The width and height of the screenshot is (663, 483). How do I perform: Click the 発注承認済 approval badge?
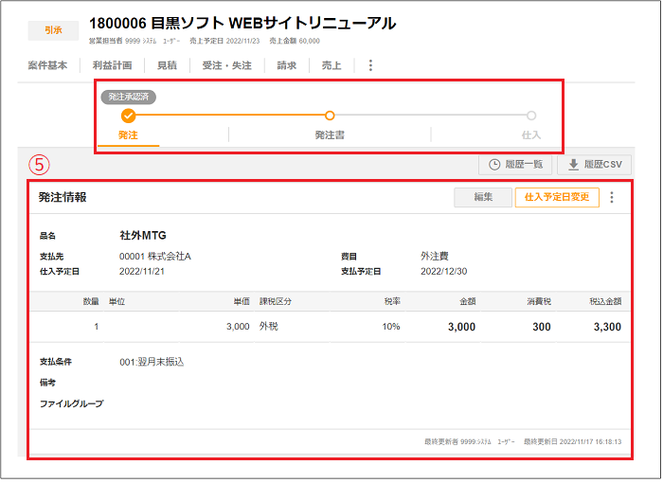point(129,96)
